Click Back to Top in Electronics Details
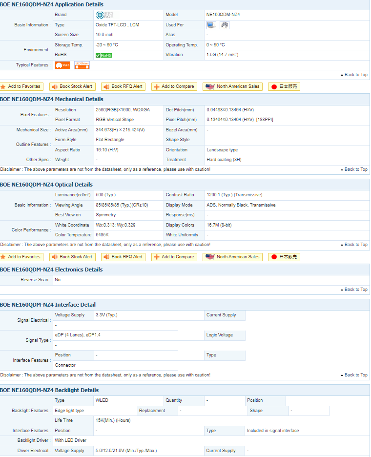 point(354,290)
